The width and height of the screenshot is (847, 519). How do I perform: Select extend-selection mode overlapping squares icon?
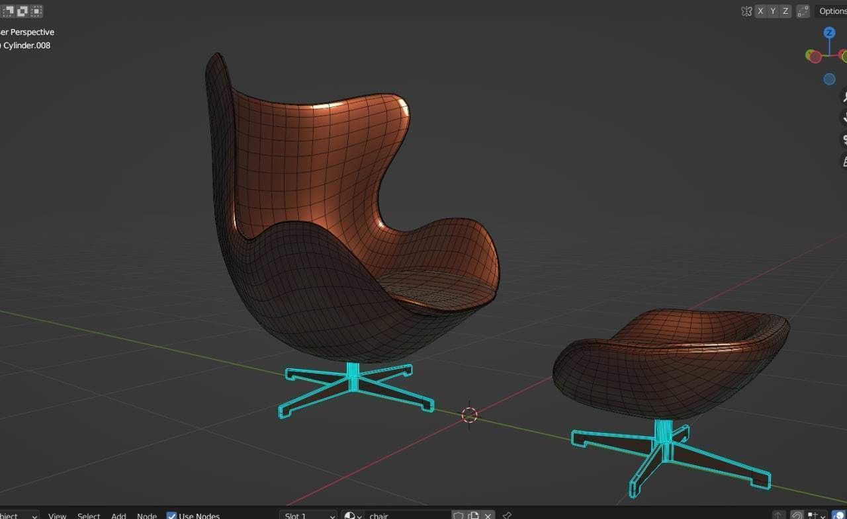9,11
